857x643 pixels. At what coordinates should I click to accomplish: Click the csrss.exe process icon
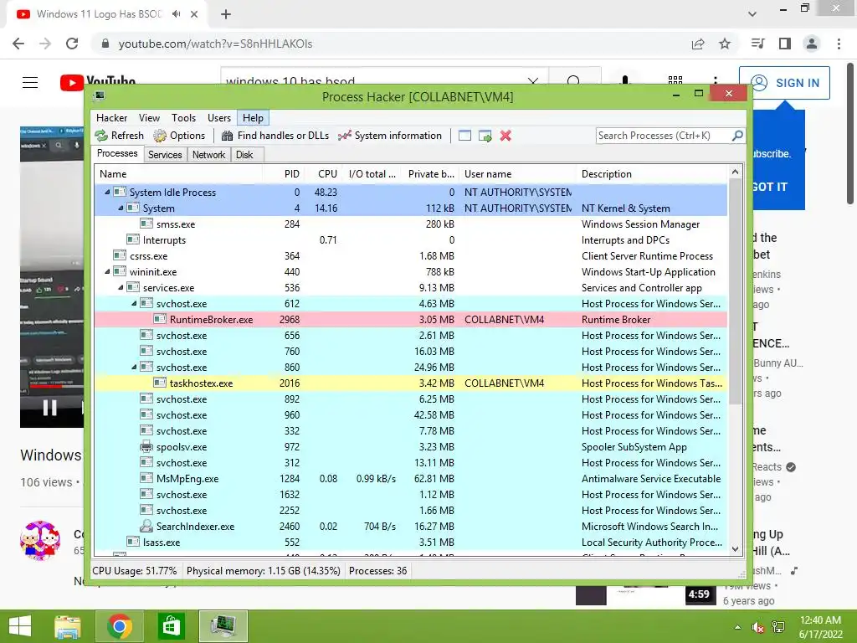pyautogui.click(x=120, y=255)
